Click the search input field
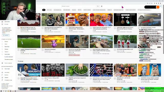Viewport: 164px width, 92px height. pos(79,6)
